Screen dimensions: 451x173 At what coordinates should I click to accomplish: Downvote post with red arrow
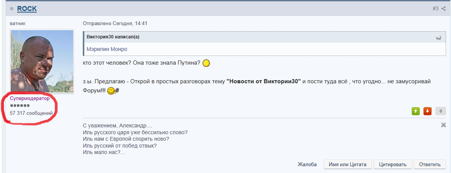point(427,111)
